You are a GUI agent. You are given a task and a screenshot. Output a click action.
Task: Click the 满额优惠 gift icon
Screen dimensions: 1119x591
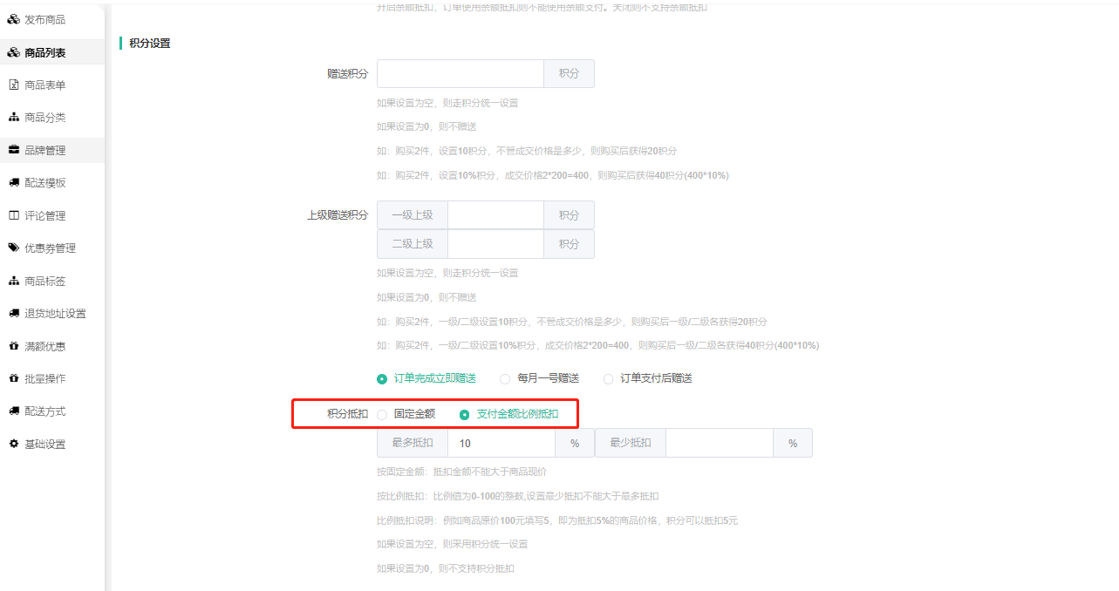pos(13,346)
